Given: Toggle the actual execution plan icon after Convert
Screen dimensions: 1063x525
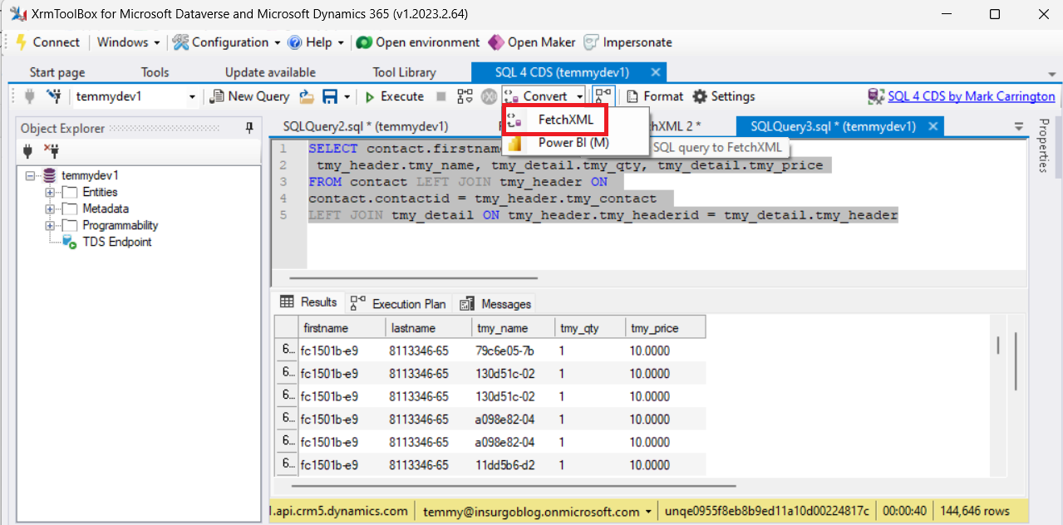Looking at the screenshot, I should click(x=603, y=96).
